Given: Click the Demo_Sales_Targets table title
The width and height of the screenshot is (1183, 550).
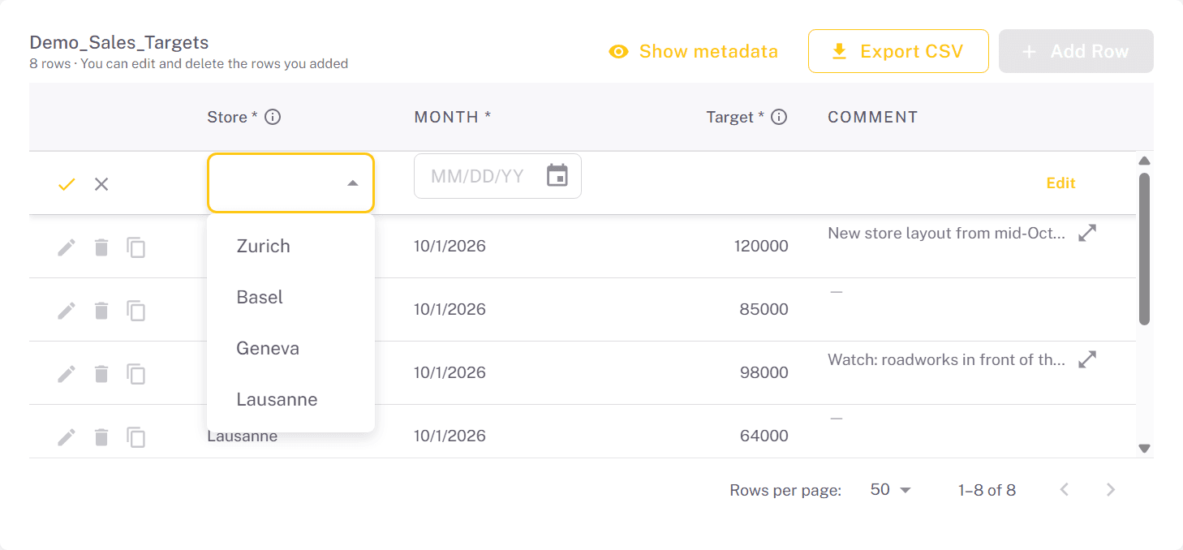Looking at the screenshot, I should click(119, 42).
